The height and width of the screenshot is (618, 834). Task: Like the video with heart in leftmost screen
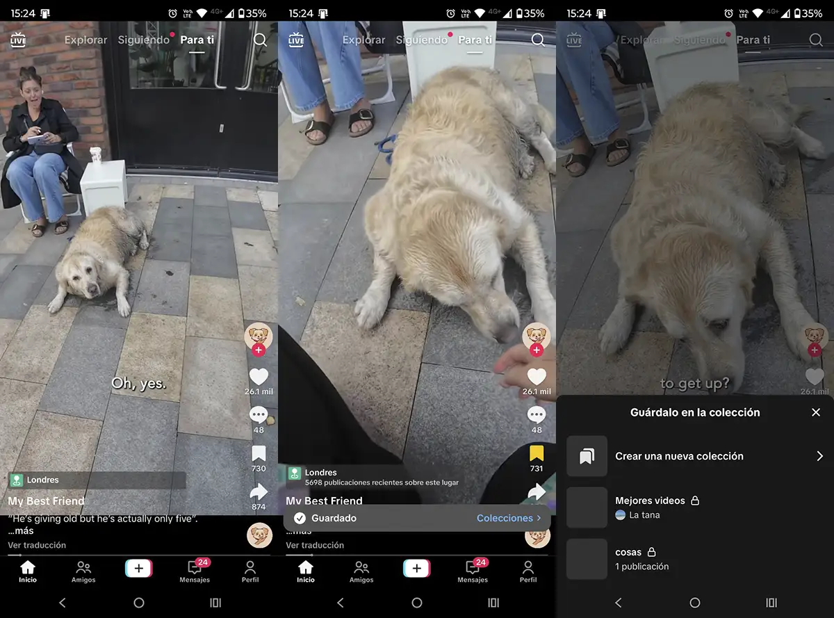[x=259, y=377]
